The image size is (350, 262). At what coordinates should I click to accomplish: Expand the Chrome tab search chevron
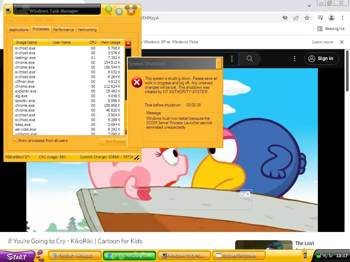[x=309, y=5]
